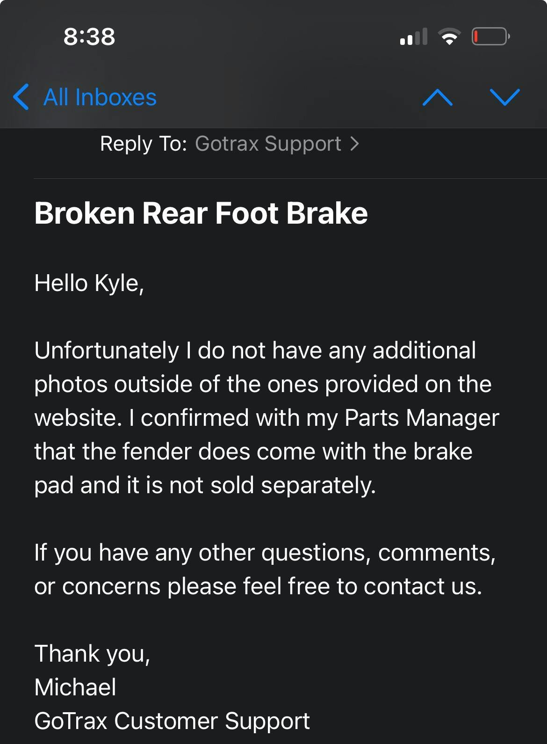
Task: Tap the word Unfortunately in the email
Action: (x=107, y=350)
